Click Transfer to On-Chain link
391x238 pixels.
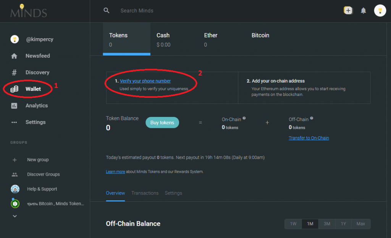tap(309, 138)
